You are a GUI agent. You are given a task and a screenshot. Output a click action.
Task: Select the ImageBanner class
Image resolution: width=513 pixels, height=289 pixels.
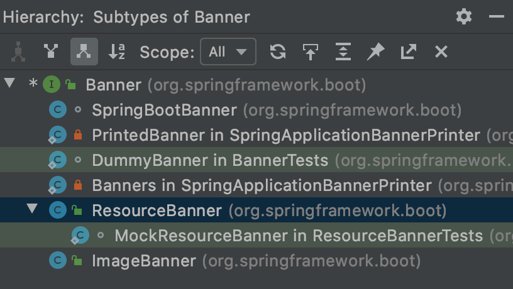tap(144, 260)
